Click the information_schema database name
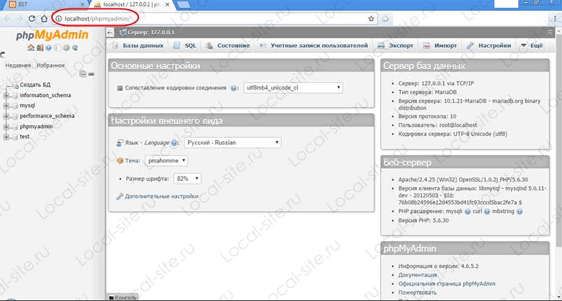The height and width of the screenshot is (301, 562). click(45, 96)
